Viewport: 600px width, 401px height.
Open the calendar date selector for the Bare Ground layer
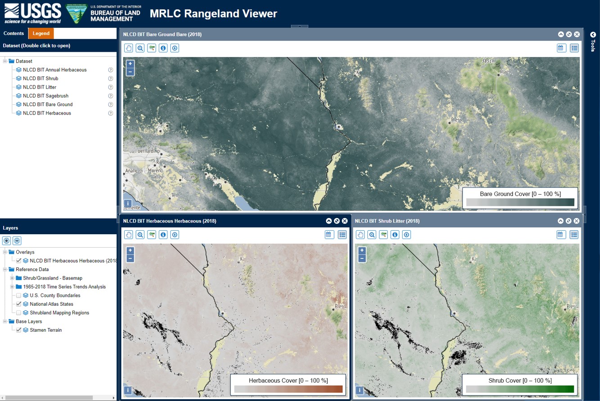click(x=561, y=48)
